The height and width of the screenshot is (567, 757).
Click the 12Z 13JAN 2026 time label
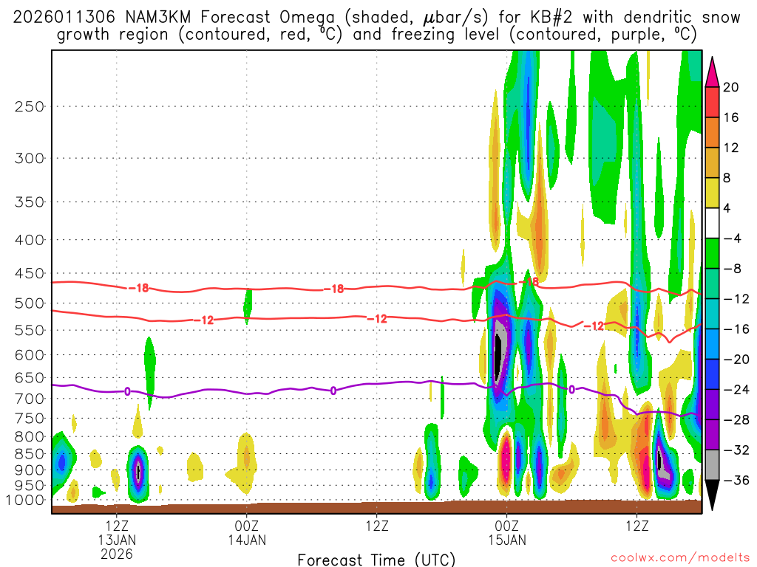click(x=117, y=540)
